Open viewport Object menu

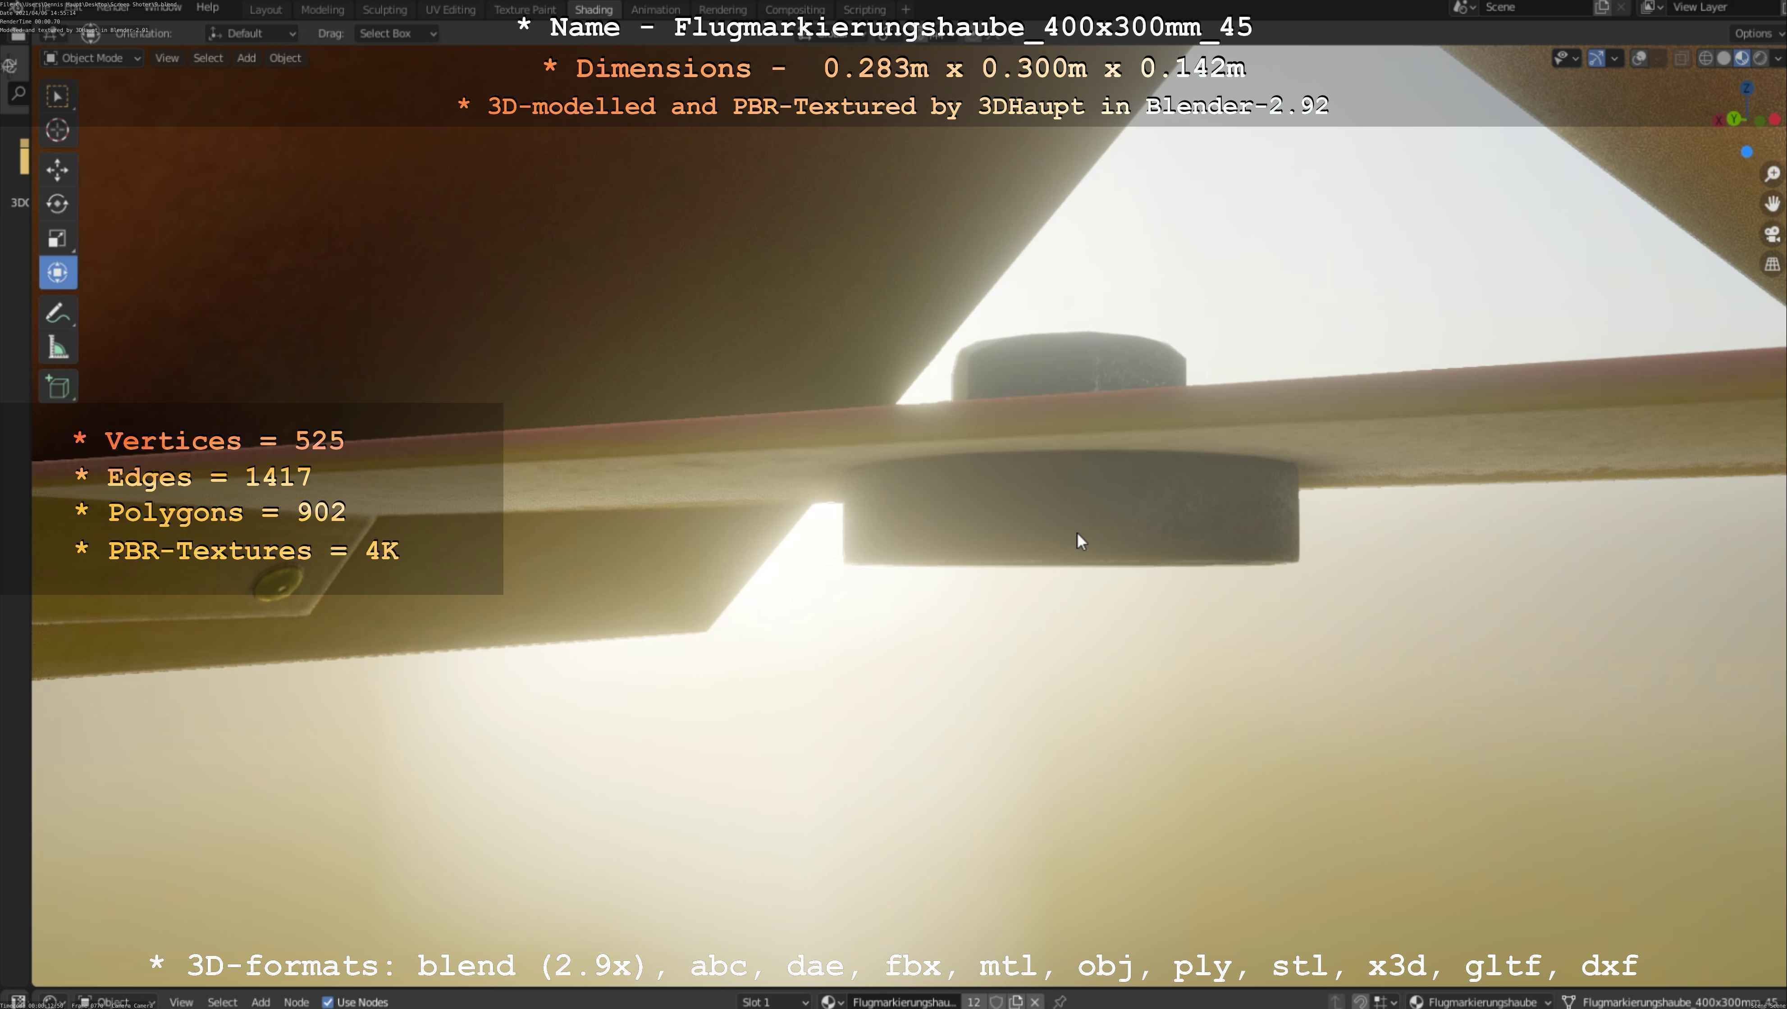click(285, 58)
